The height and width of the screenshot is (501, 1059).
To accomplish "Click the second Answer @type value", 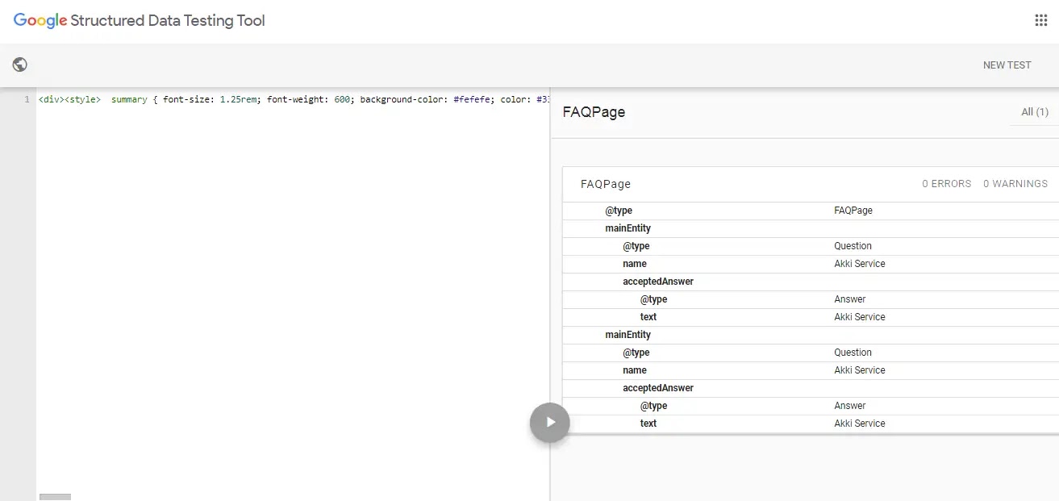I will (x=850, y=406).
